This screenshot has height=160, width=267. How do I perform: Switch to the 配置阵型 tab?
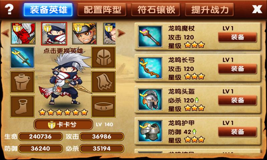pos(102,10)
